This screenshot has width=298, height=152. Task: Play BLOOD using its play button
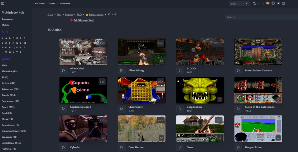click(180, 70)
